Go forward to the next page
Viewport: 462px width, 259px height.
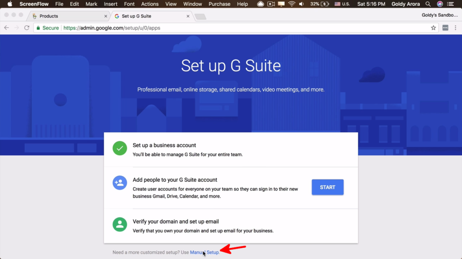(x=17, y=28)
